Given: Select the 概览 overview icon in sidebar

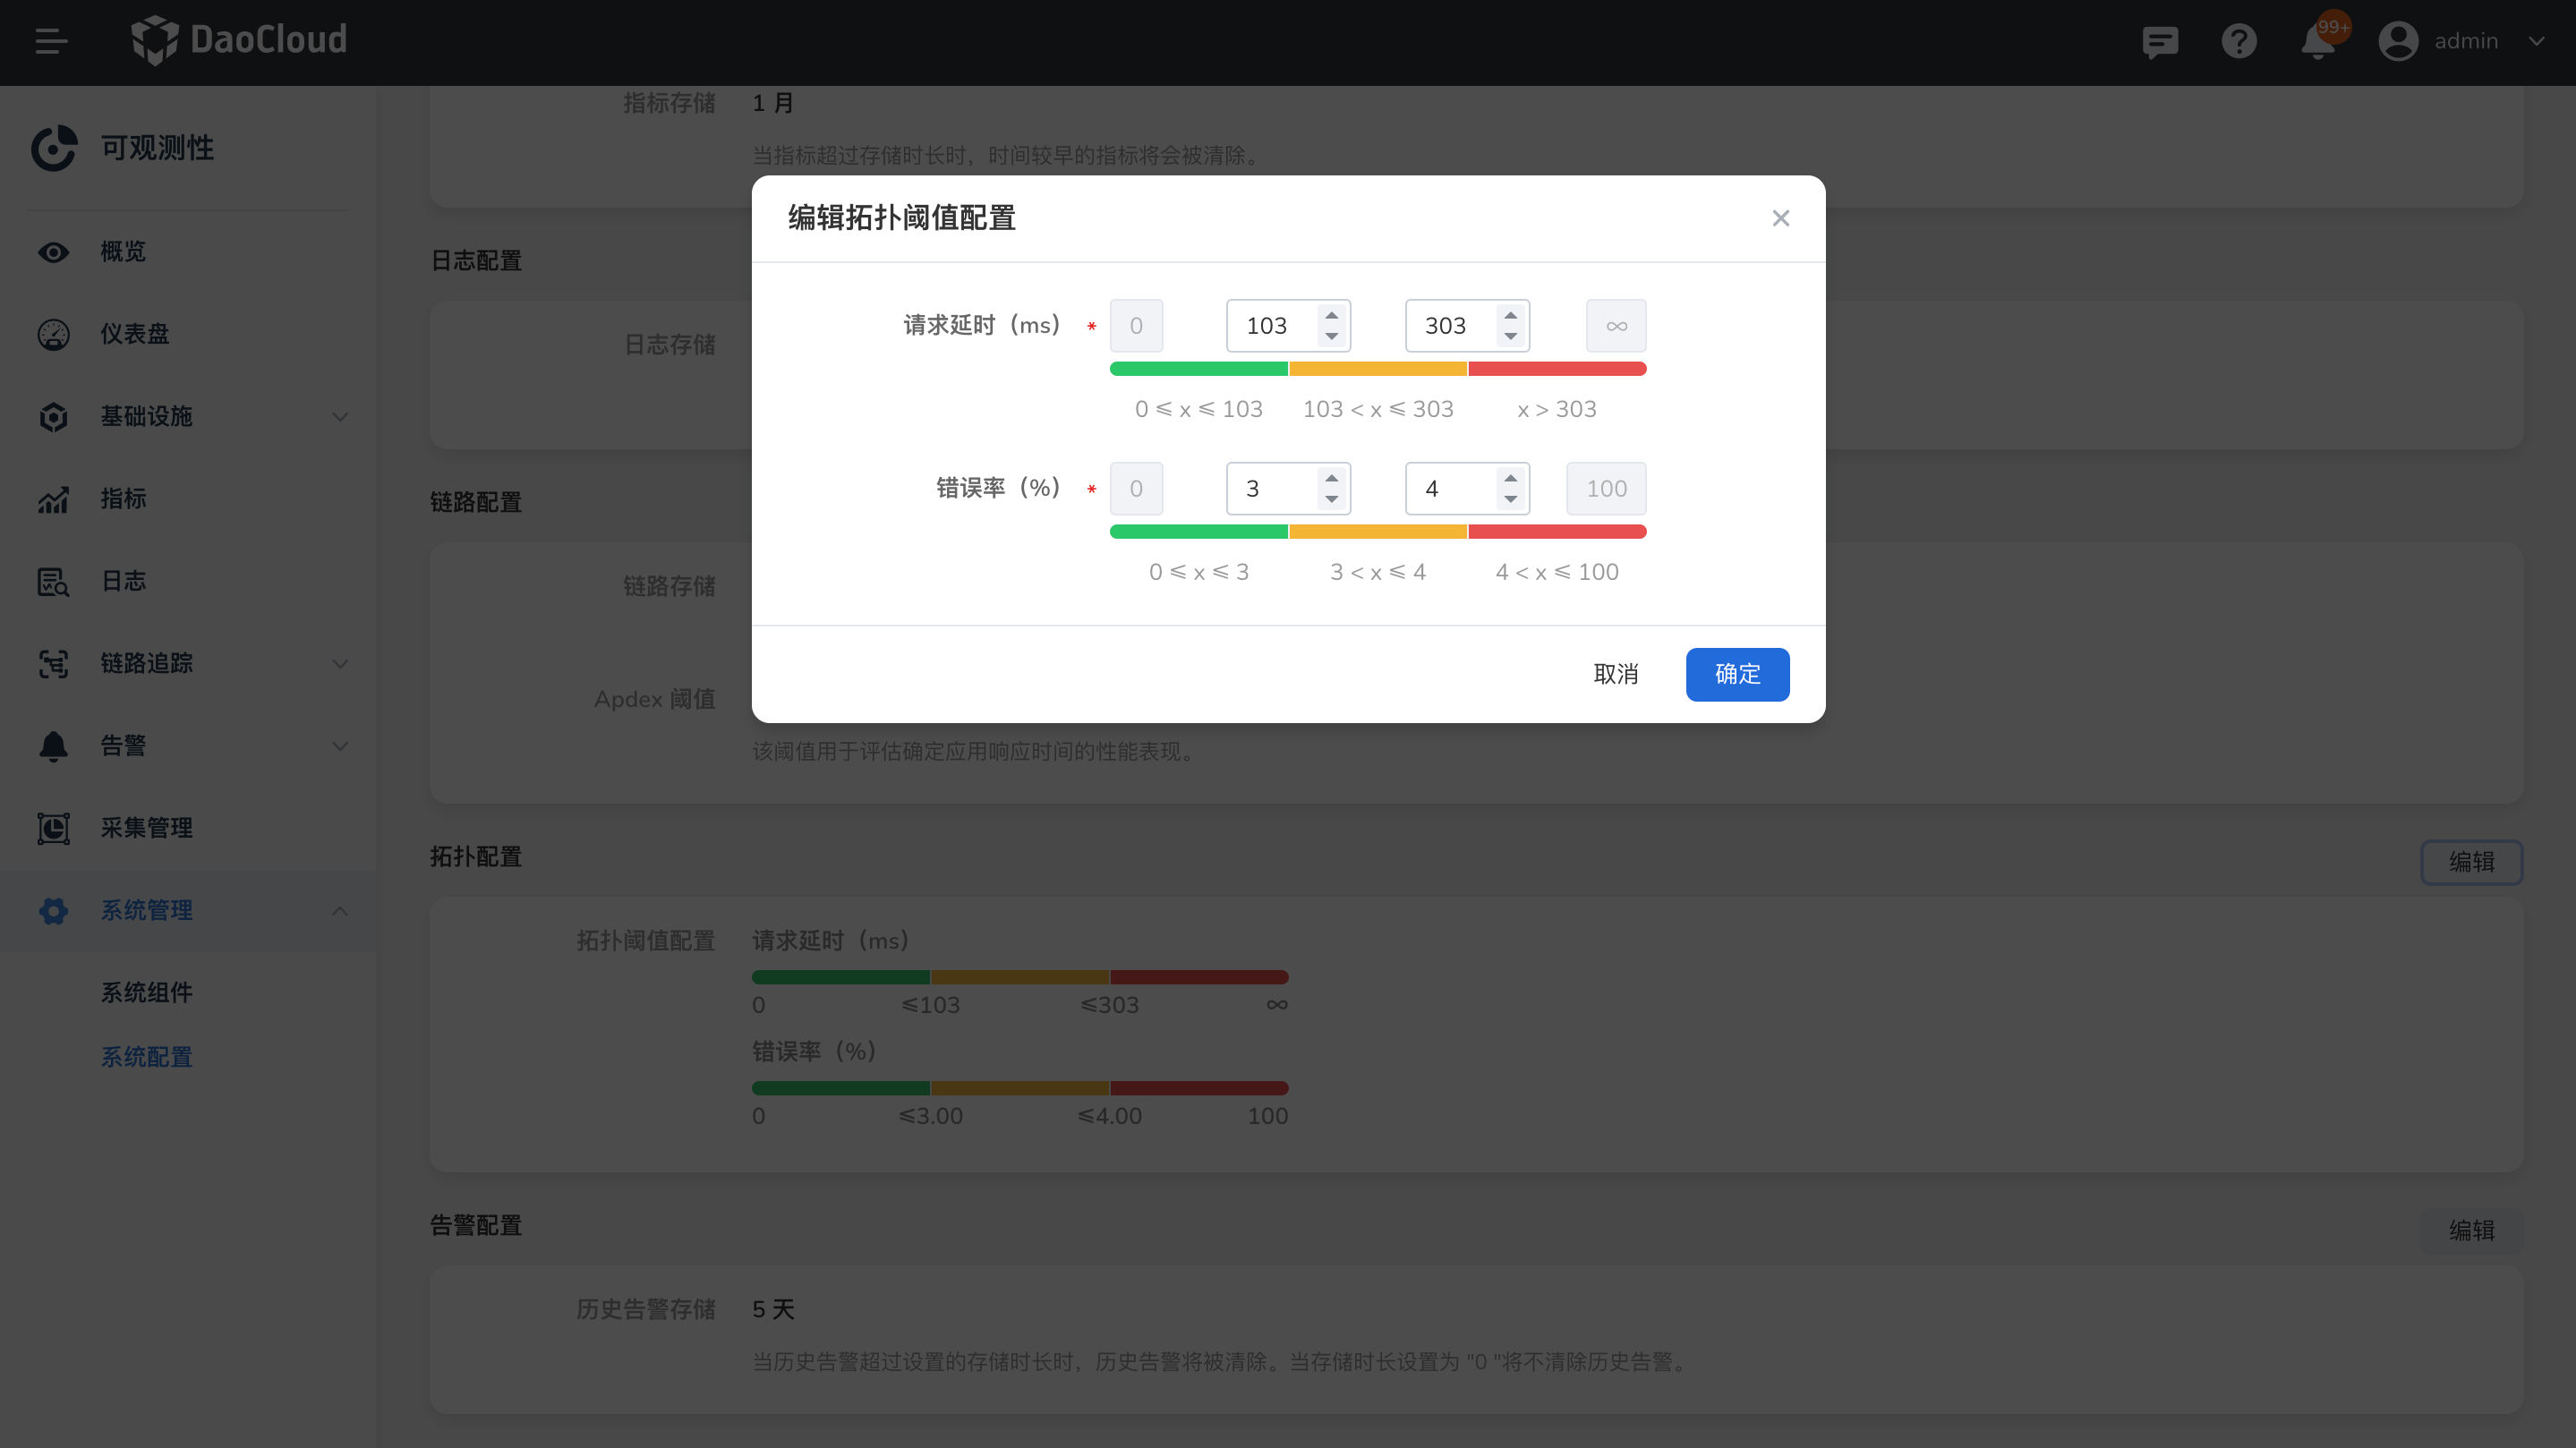Looking at the screenshot, I should coord(53,252).
